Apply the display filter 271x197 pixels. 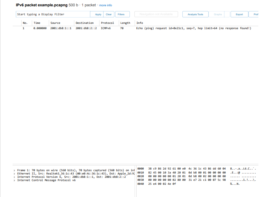click(98, 14)
